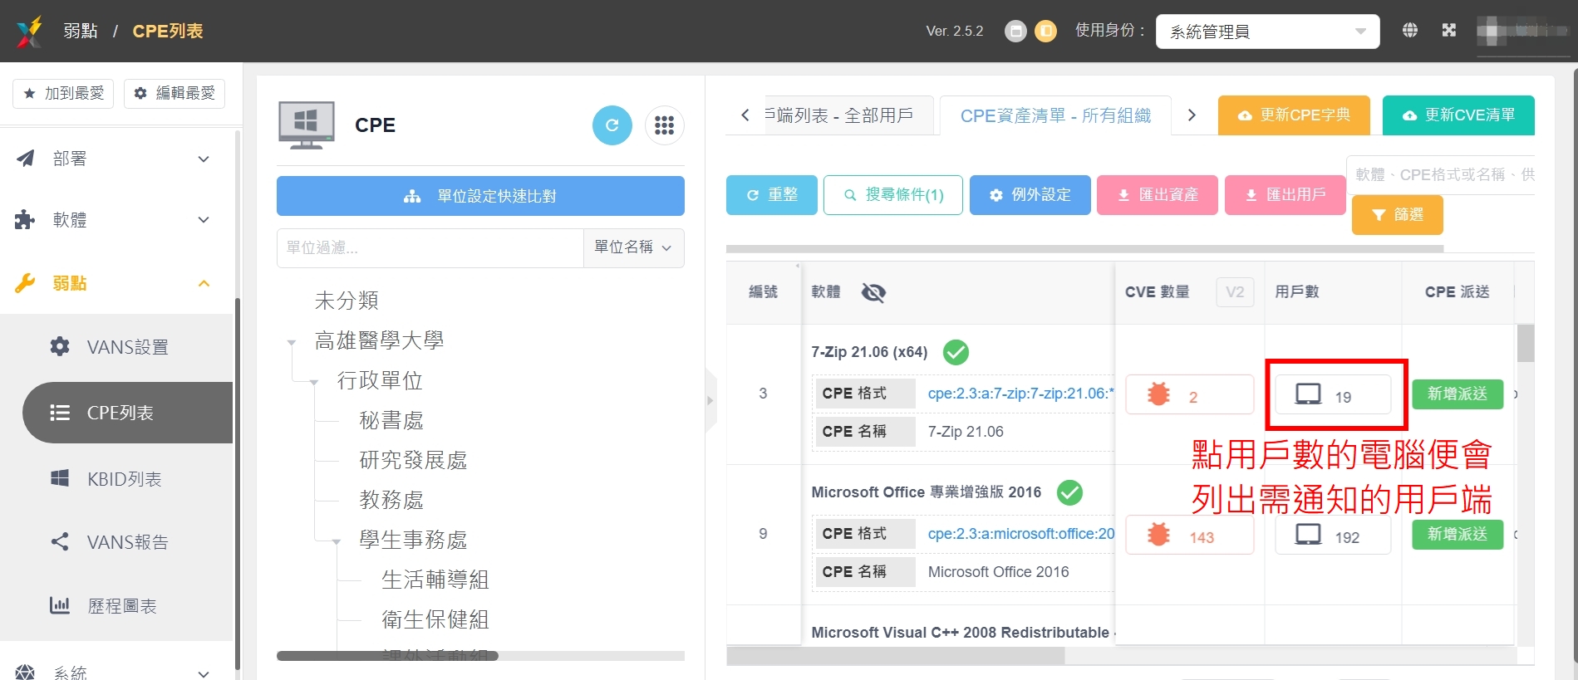Open VANS報告 in the sidebar

(127, 542)
